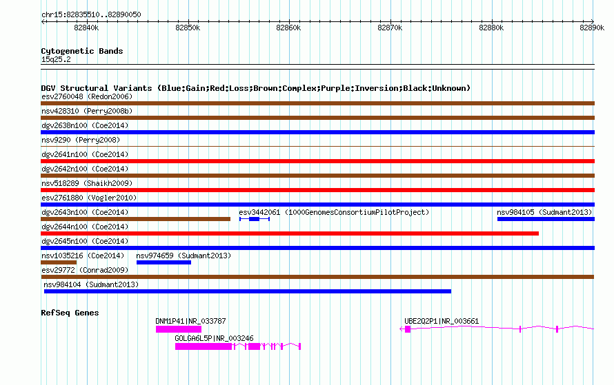Open nsv1035216 (Coe2014) label
614x385 pixels.
83,256
